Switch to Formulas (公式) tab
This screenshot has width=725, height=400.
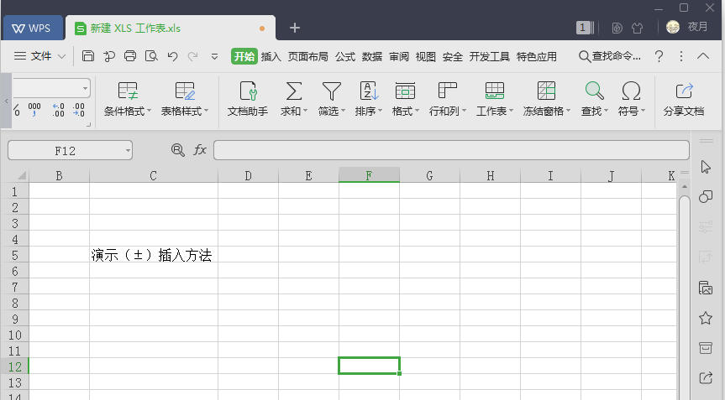pyautogui.click(x=345, y=57)
